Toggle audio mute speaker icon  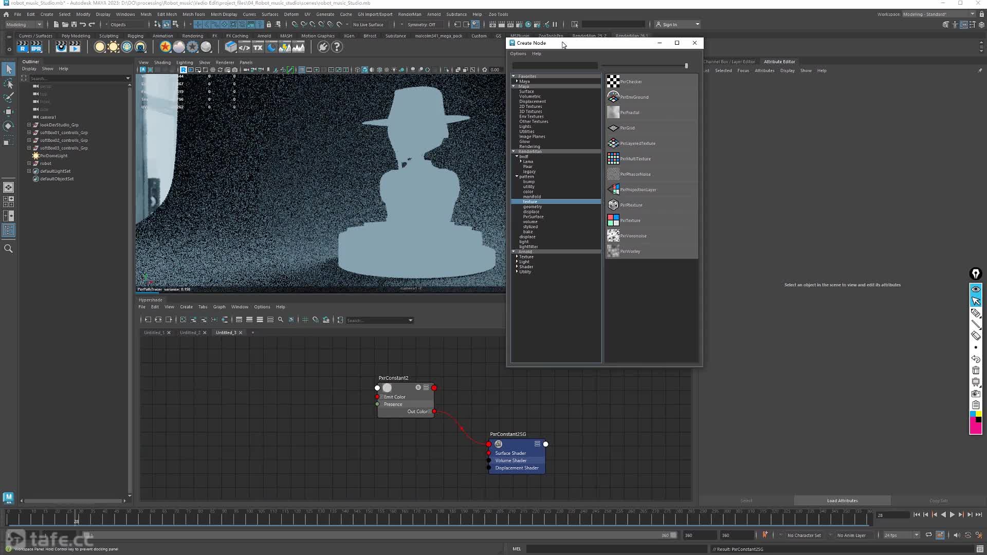pyautogui.click(x=956, y=535)
